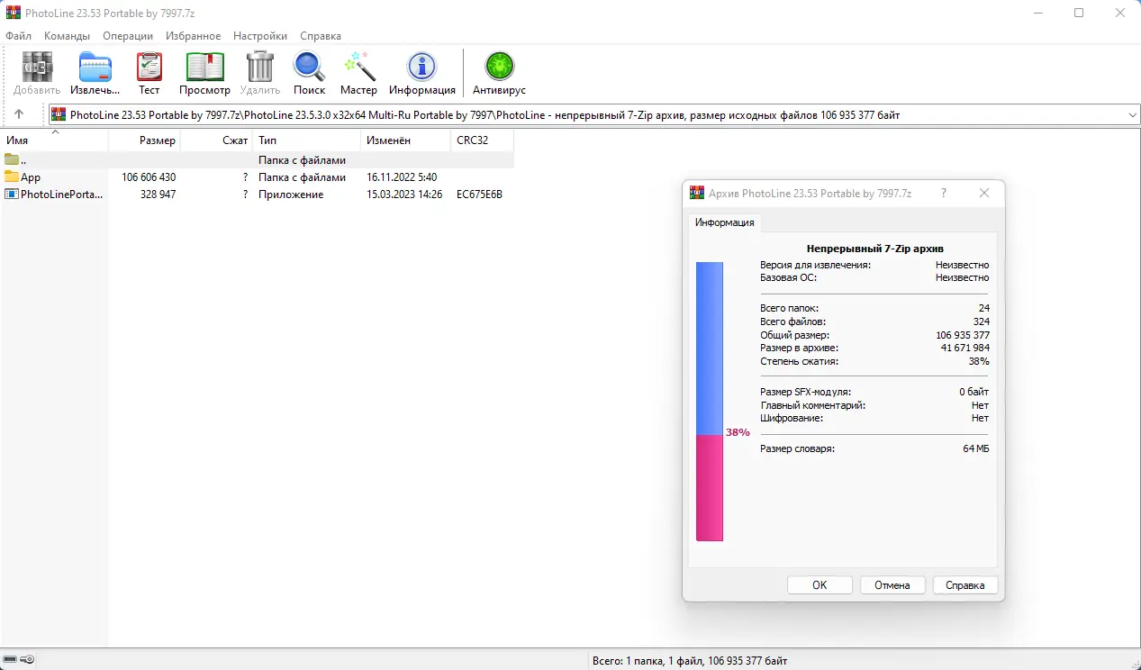Viewport: 1141px width, 670px height.
Task: Click the Общий размер value 106 935 377
Action: [x=963, y=335]
